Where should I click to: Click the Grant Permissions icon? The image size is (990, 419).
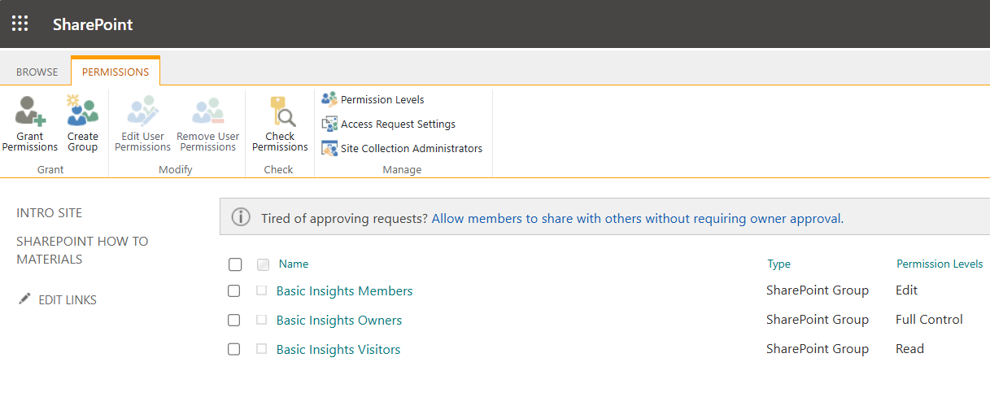30,111
